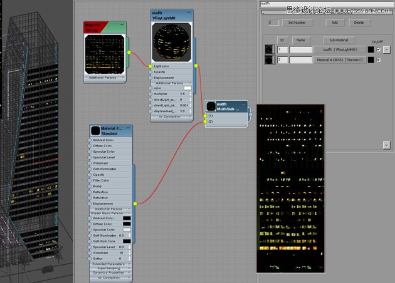This screenshot has height=283, width=395.
Task: Click the Standard node's Opacity map socket
Action: pos(90,175)
